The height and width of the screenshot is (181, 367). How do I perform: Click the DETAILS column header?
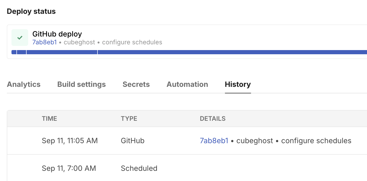213,118
